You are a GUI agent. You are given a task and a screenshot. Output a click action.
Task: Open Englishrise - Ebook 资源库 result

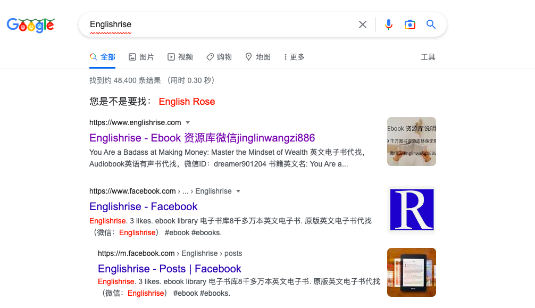[x=202, y=138]
